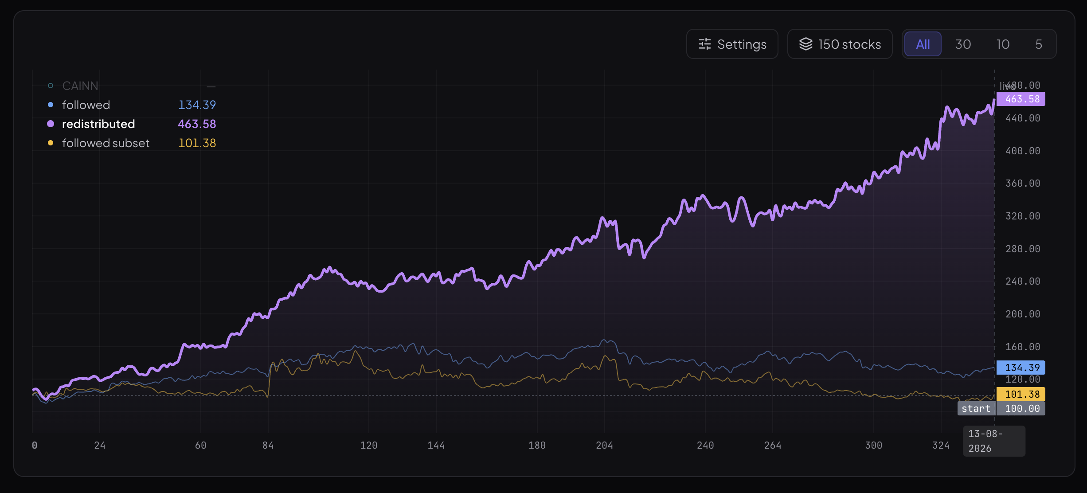This screenshot has width=1087, height=493.
Task: Click the 324 x-axis tick label
Action: (941, 445)
